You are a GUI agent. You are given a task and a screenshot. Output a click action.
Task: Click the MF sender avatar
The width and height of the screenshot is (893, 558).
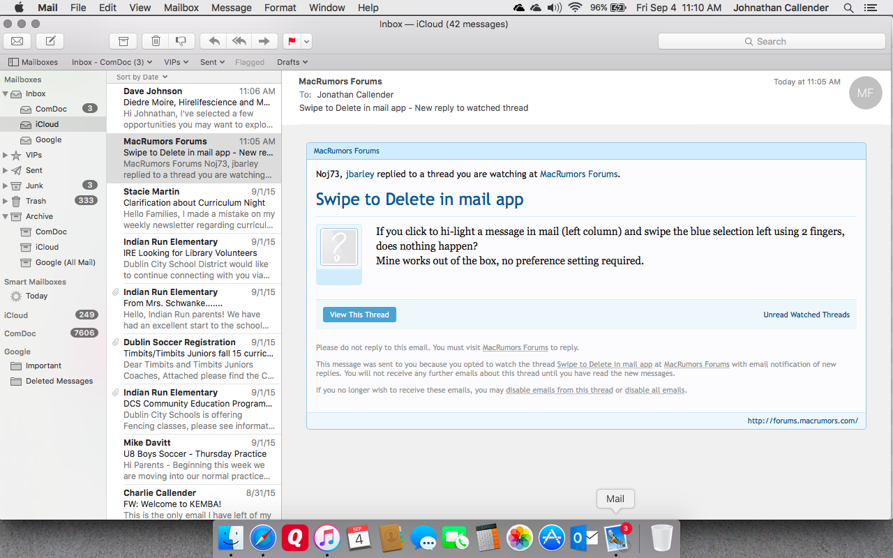click(x=865, y=93)
